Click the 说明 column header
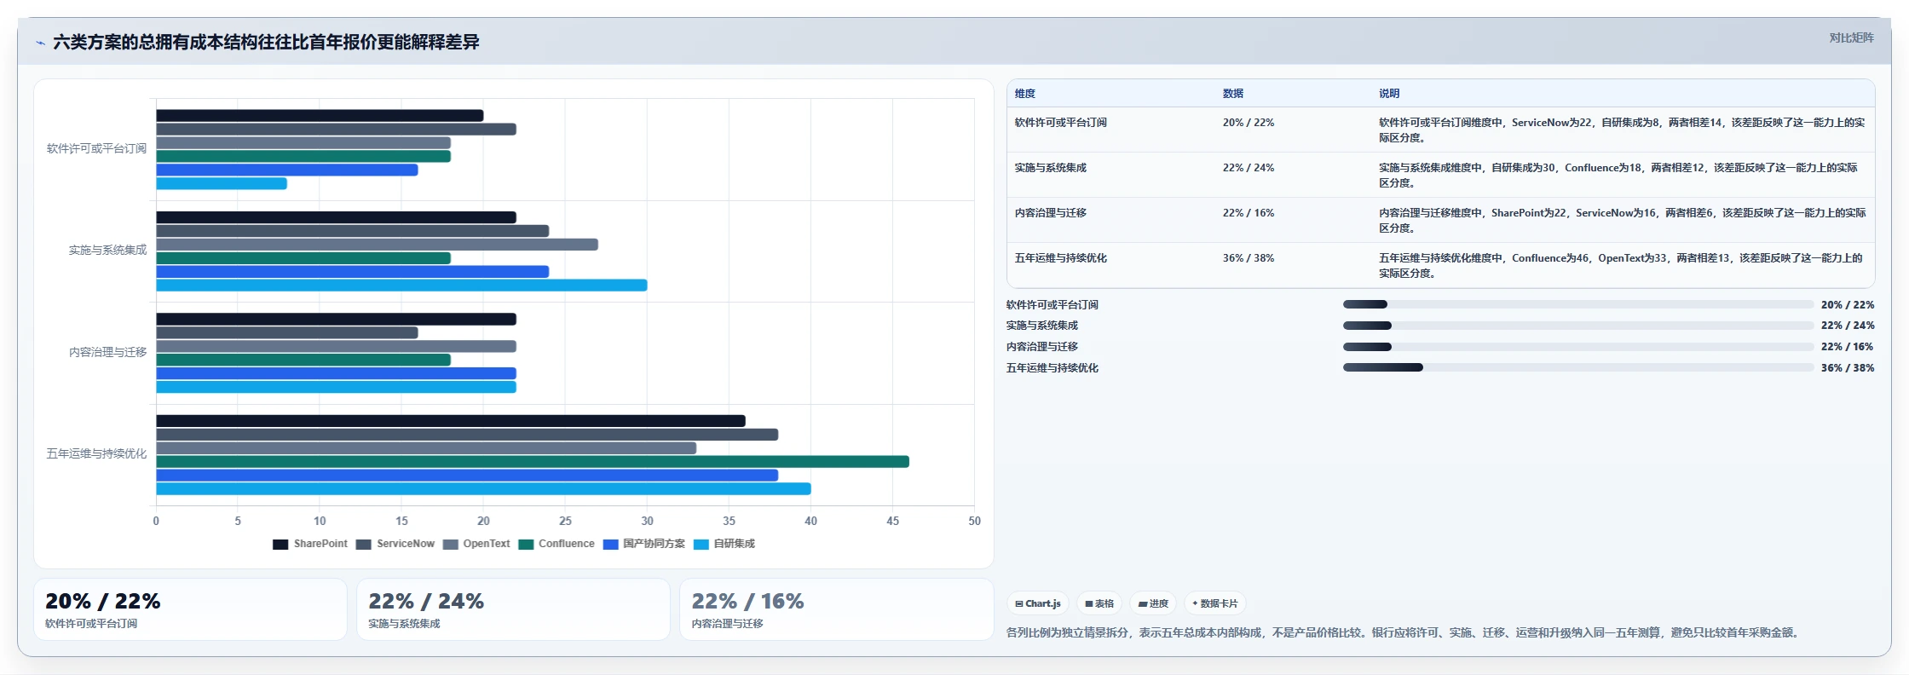The width and height of the screenshot is (1909, 675). 1389,94
